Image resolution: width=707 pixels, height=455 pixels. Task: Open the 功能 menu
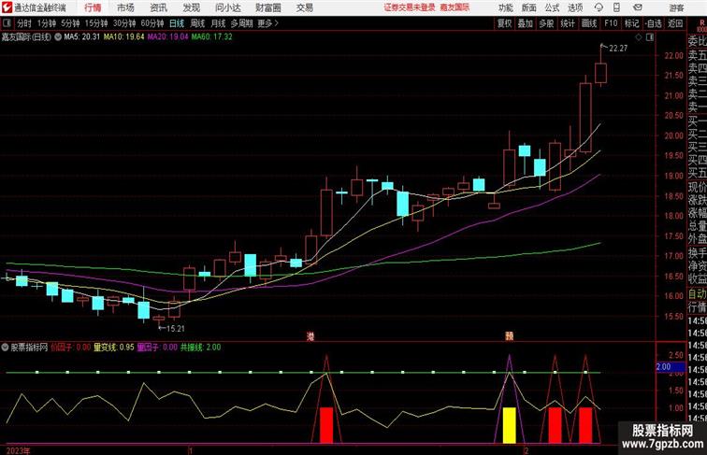(x=506, y=7)
